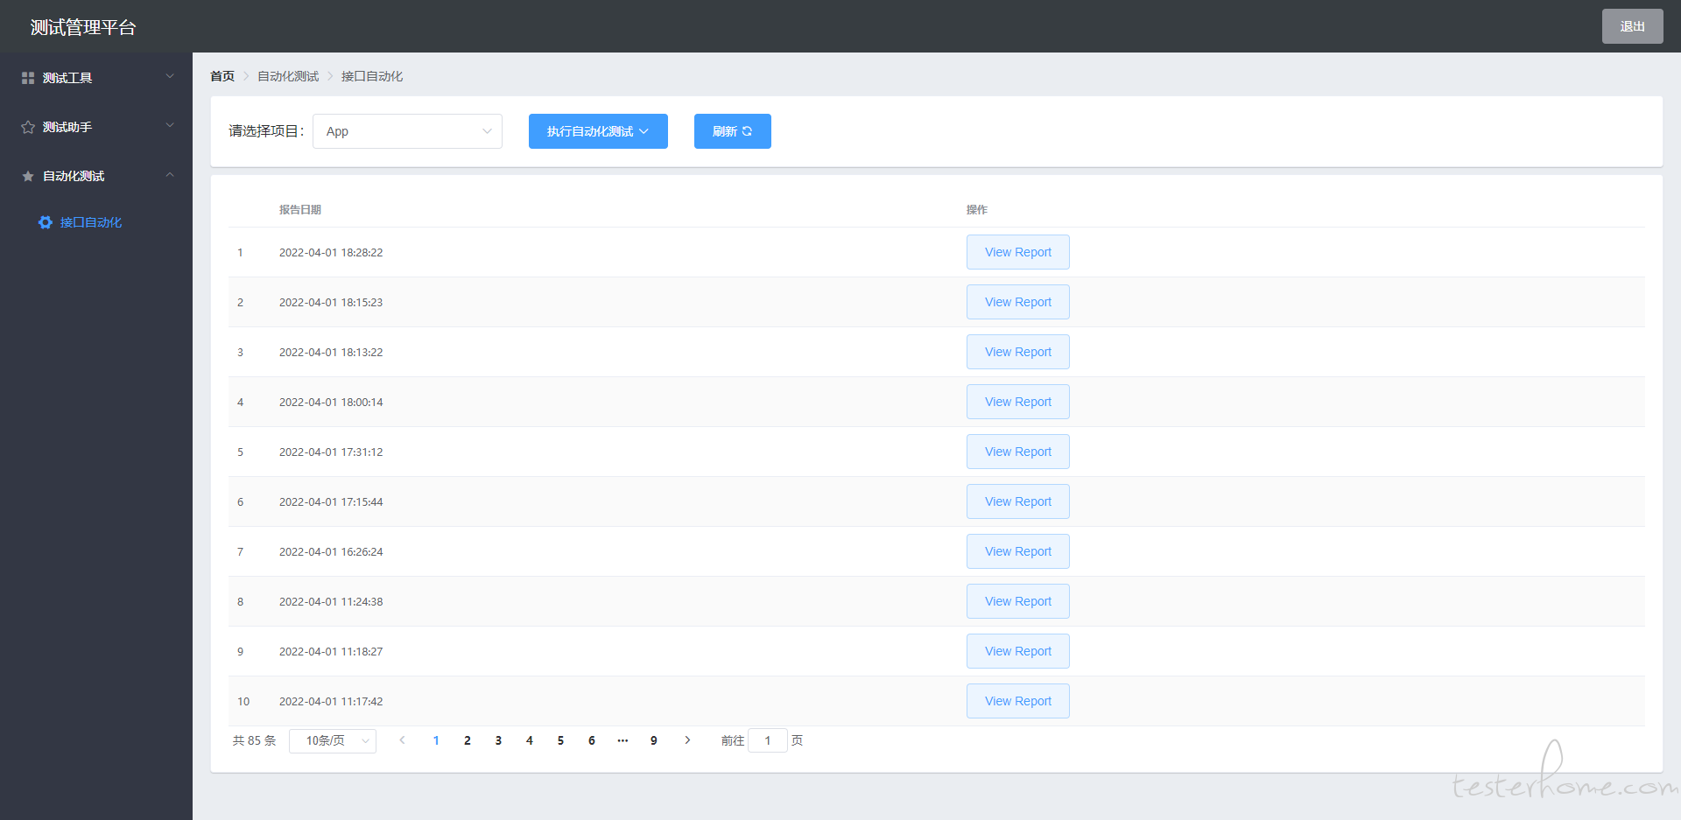
Task: Click the 报告日期 column header
Action: tap(300, 210)
